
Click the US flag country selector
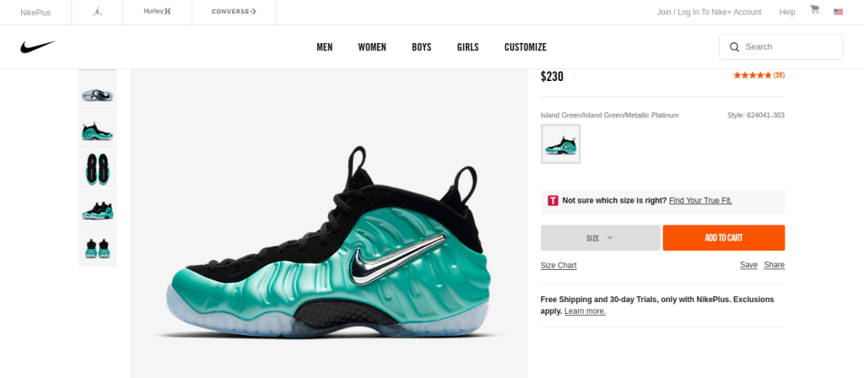tap(838, 12)
